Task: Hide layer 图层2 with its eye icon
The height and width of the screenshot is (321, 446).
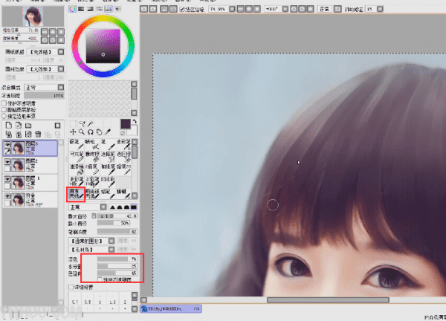Action: (7, 162)
